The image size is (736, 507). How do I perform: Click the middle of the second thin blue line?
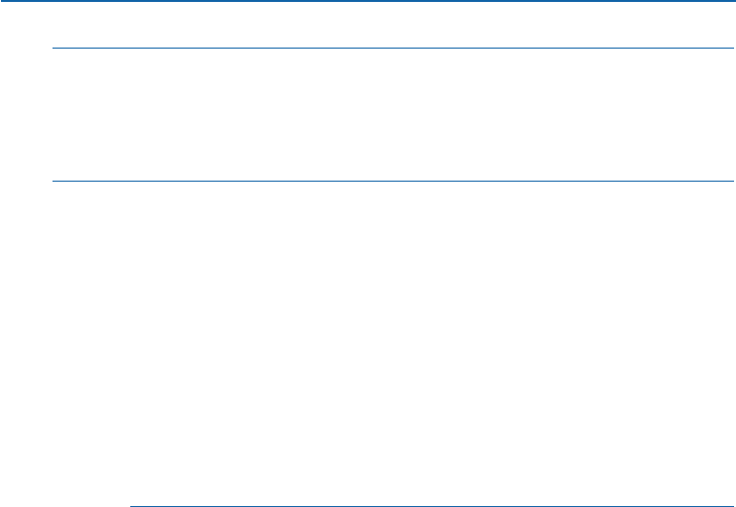tap(392, 181)
